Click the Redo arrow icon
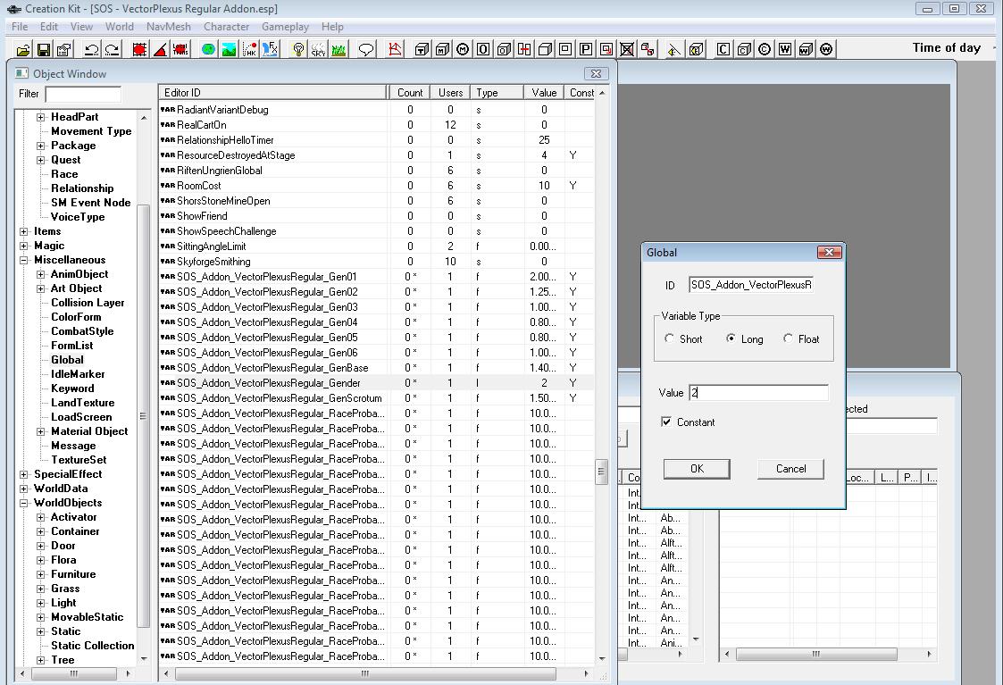 (112, 49)
